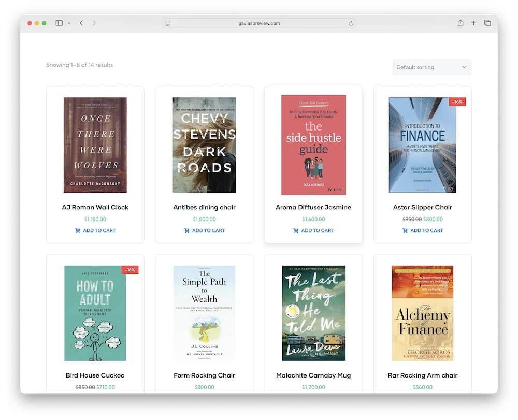Open The Alchemy of Finance cover
The image size is (518, 420).
[x=423, y=313]
